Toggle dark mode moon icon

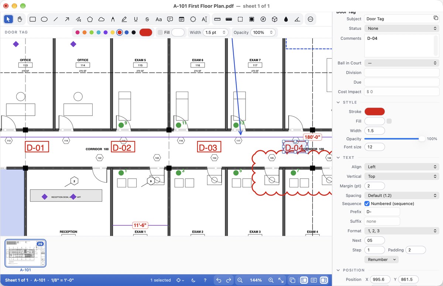coord(194,280)
